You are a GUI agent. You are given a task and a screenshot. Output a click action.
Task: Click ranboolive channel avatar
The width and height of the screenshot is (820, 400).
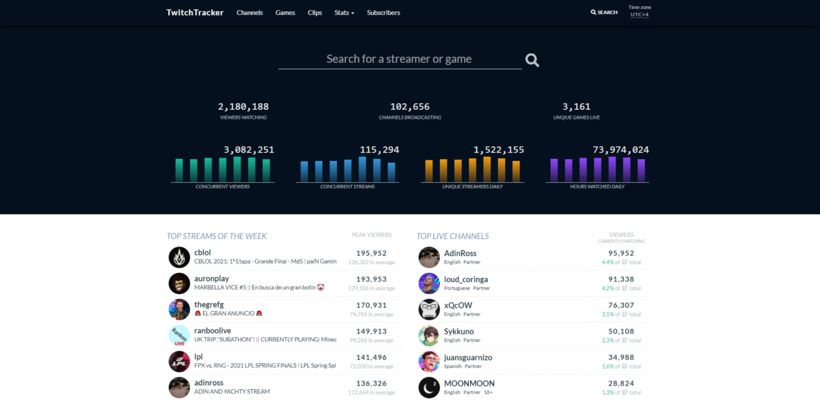[179, 335]
